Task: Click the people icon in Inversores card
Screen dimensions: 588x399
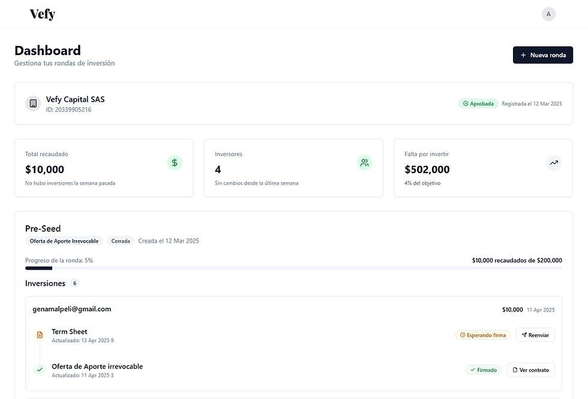Action: [364, 163]
